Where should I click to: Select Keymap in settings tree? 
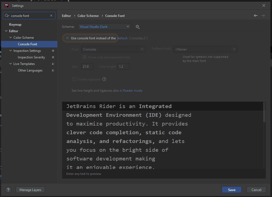click(x=15, y=25)
